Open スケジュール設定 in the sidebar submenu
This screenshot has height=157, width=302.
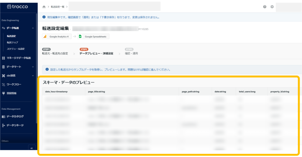point(16,49)
